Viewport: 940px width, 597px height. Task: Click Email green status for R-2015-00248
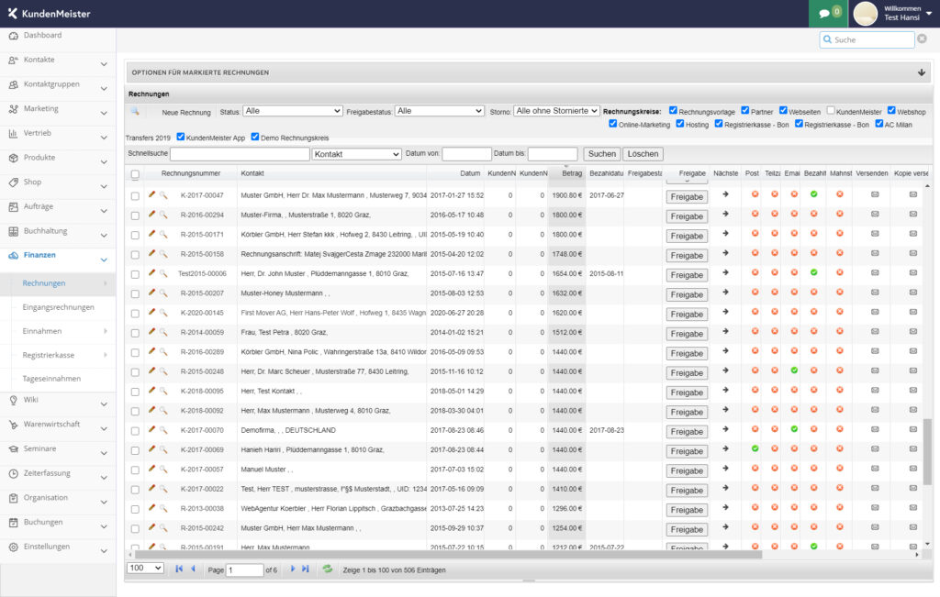[794, 370]
